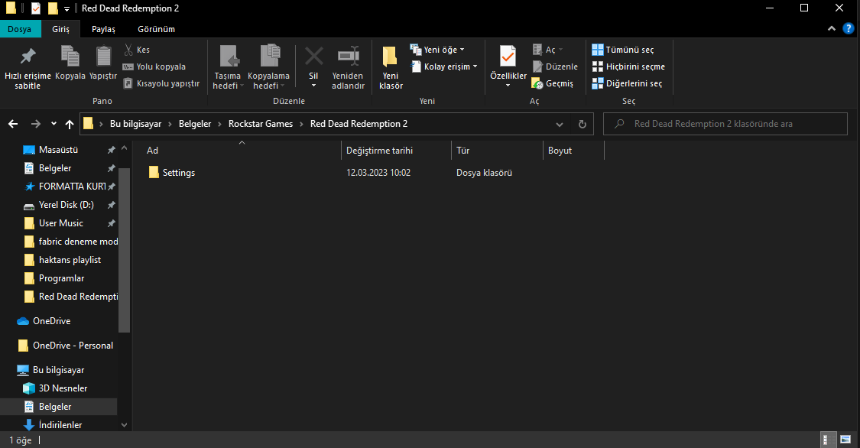
Task: Open the Taşıma hedefi move-to menu
Action: click(x=227, y=67)
